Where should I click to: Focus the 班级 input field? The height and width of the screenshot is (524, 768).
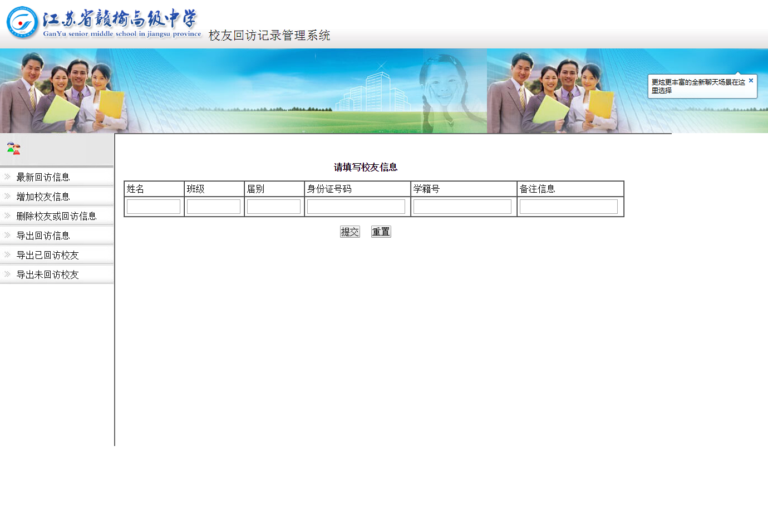pos(214,207)
